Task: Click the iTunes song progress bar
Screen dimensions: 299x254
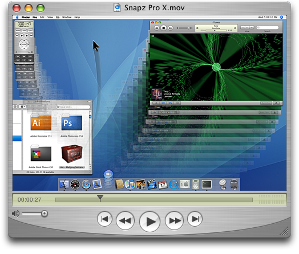Action: click(216, 30)
